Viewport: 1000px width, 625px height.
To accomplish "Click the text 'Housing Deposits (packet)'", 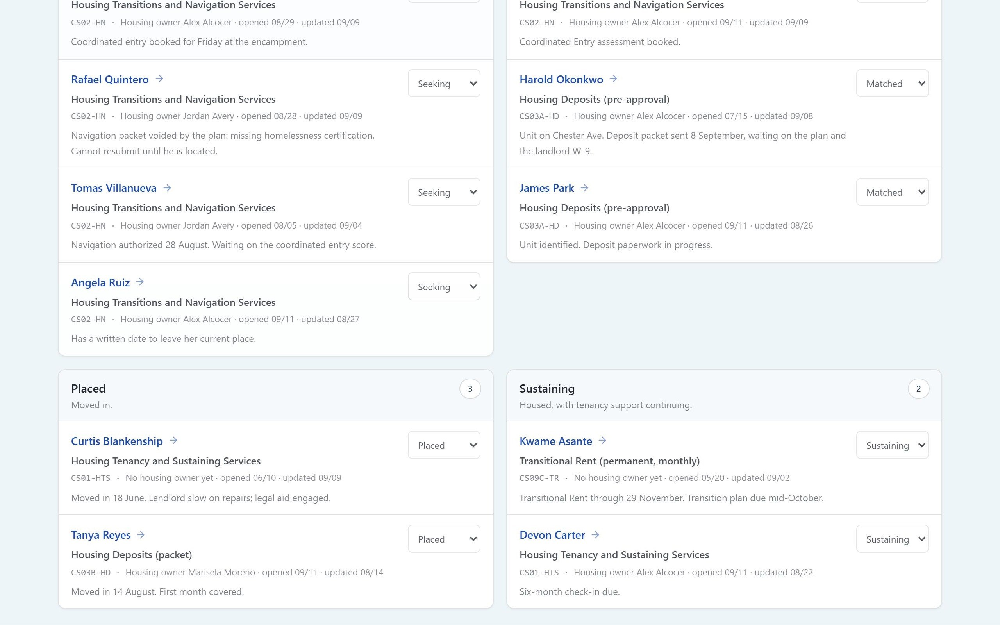I will click(x=131, y=555).
